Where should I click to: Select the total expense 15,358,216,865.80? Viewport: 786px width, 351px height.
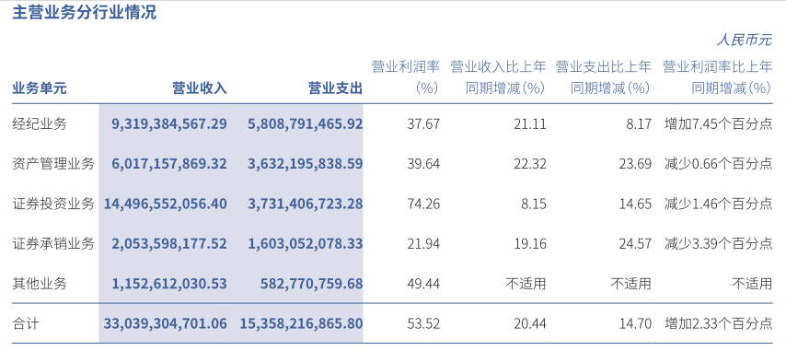(301, 323)
